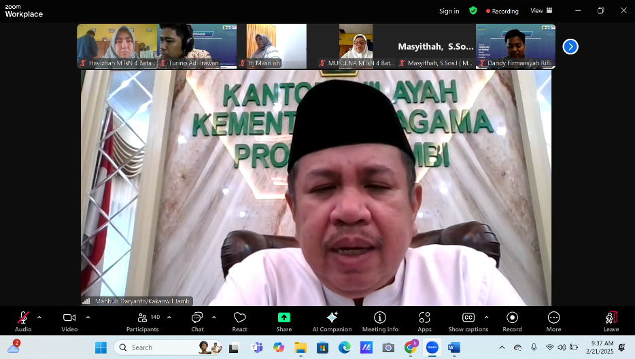
Task: Click the OneDrive cloud tray icon
Action: pyautogui.click(x=517, y=347)
